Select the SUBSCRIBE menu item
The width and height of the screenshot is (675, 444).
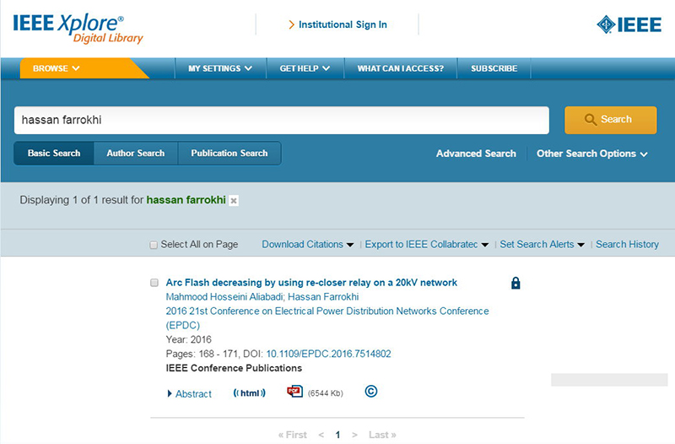[494, 68]
